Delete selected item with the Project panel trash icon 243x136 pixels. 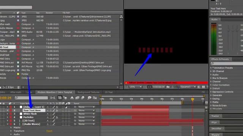point(19,87)
